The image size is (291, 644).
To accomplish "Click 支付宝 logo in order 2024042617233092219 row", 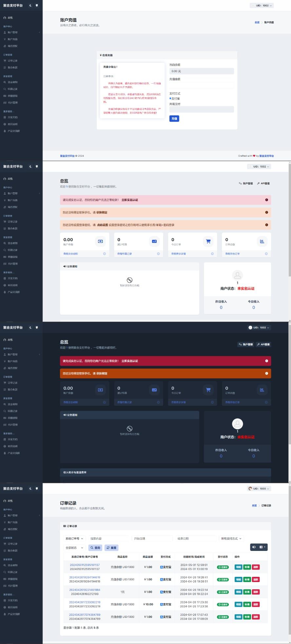I will [161, 604].
